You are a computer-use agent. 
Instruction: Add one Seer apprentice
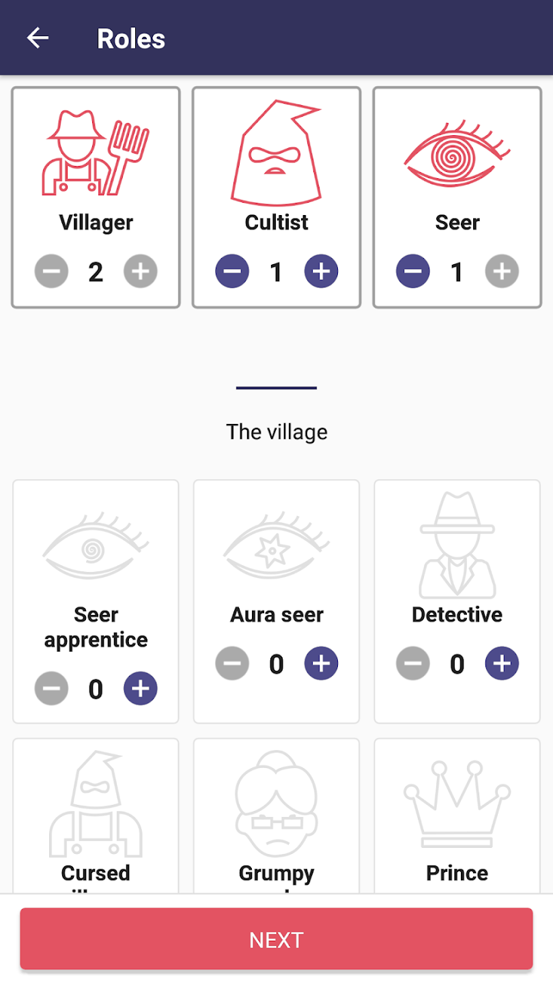141,689
